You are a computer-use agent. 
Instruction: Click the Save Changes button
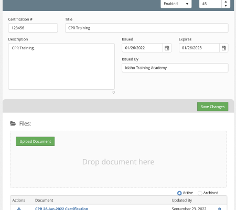(212, 107)
